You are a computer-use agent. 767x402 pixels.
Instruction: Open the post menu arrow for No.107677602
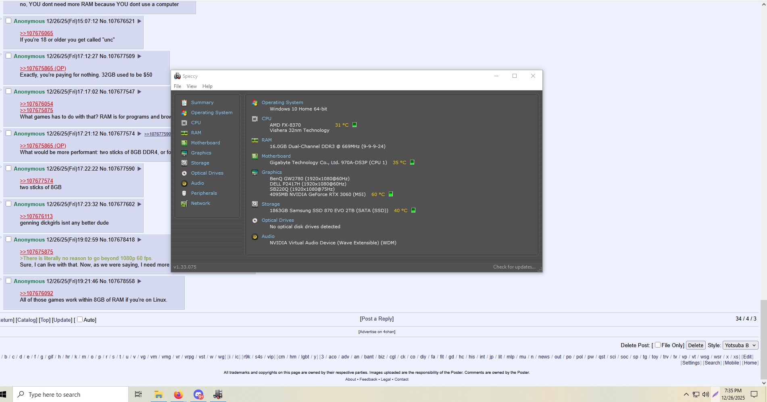pyautogui.click(x=140, y=204)
